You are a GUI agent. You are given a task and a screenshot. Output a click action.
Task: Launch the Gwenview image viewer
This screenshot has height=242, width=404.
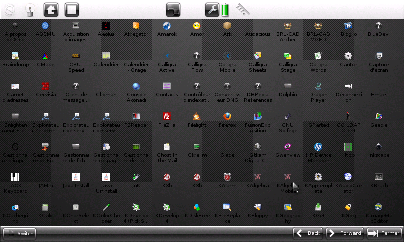tap(288, 147)
